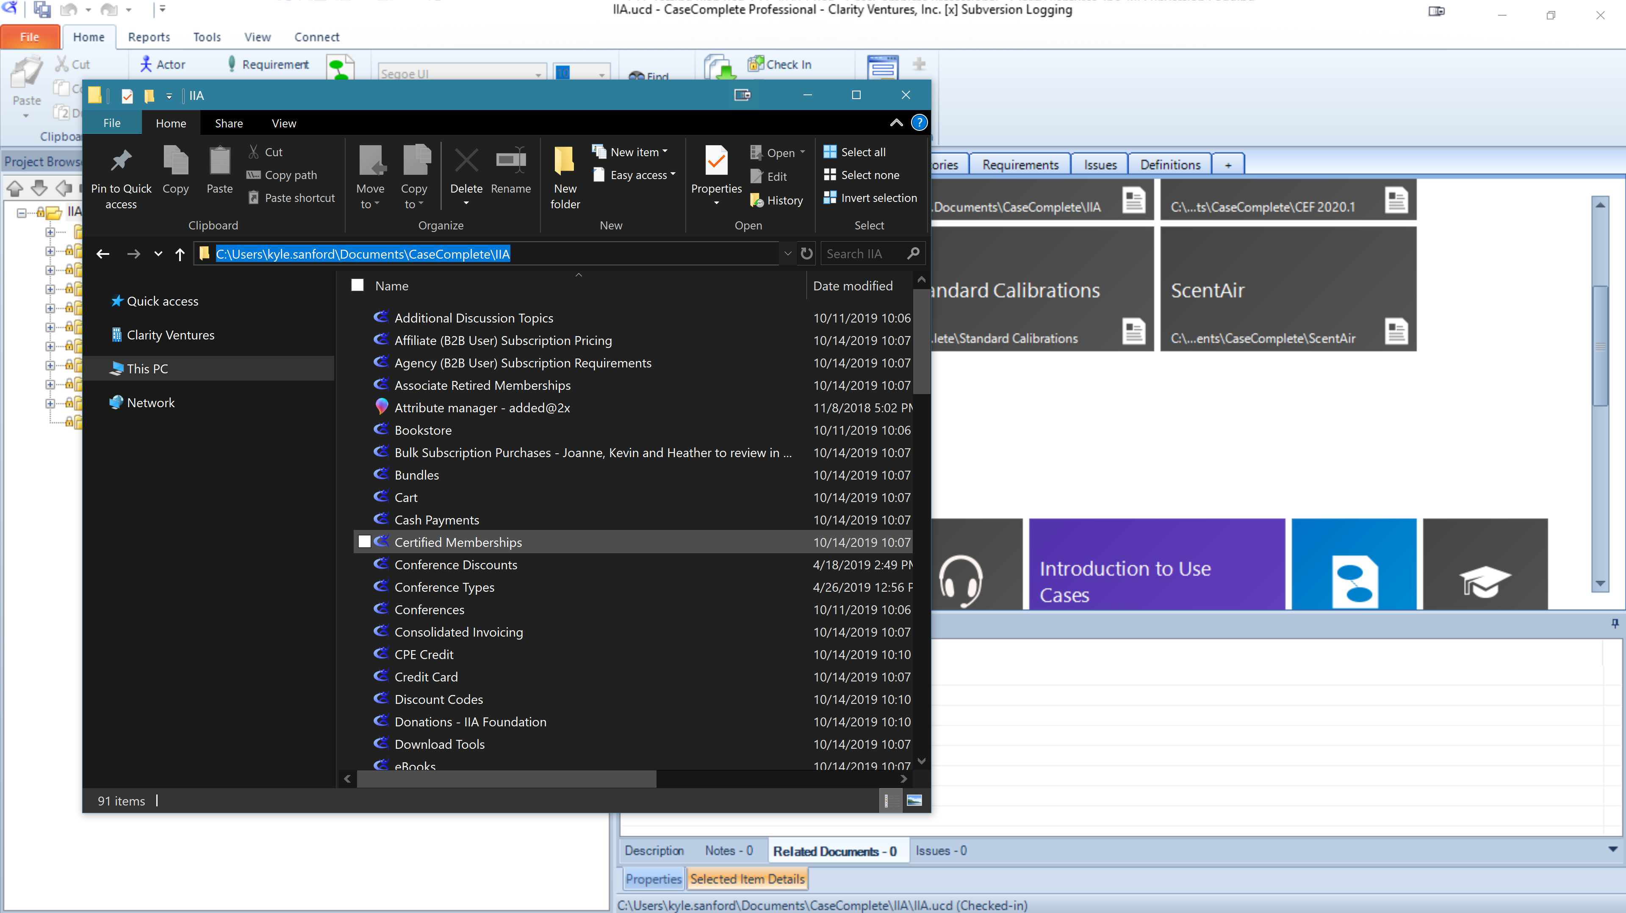
Task: Click the Explorer address path field
Action: pyautogui.click(x=486, y=254)
